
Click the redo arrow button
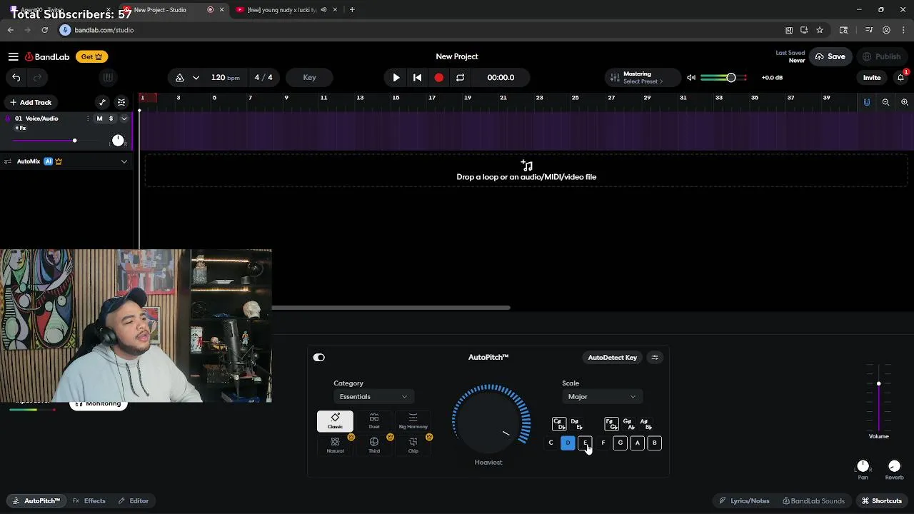(x=38, y=77)
